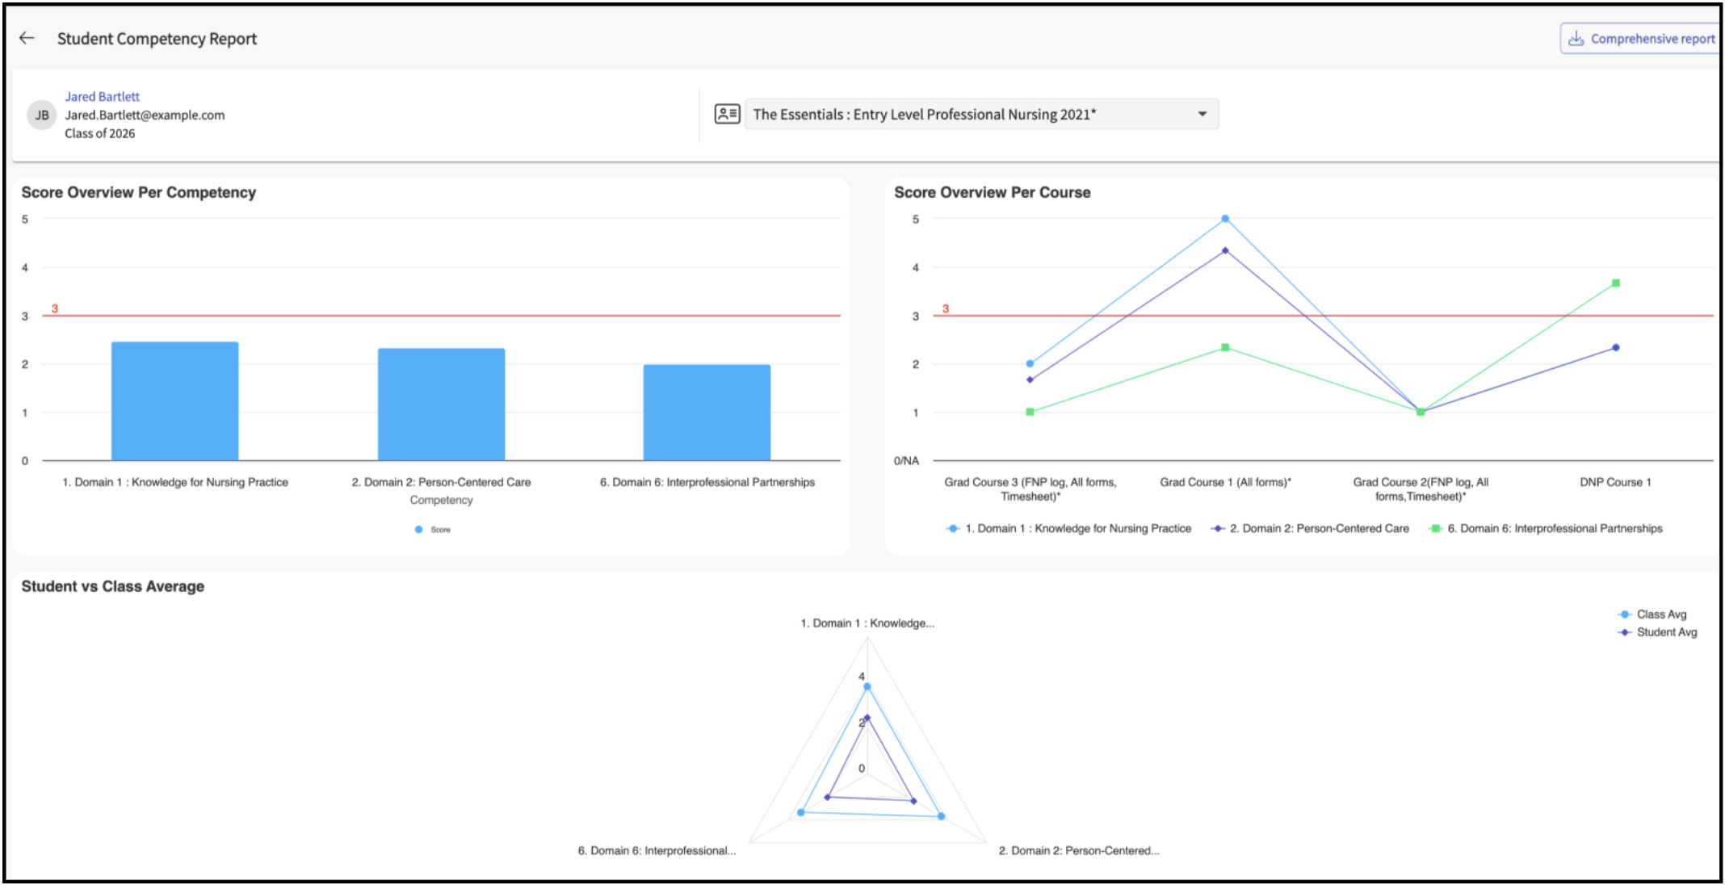The image size is (1725, 885).
Task: Click the ID card icon beside dropdown
Action: click(727, 114)
